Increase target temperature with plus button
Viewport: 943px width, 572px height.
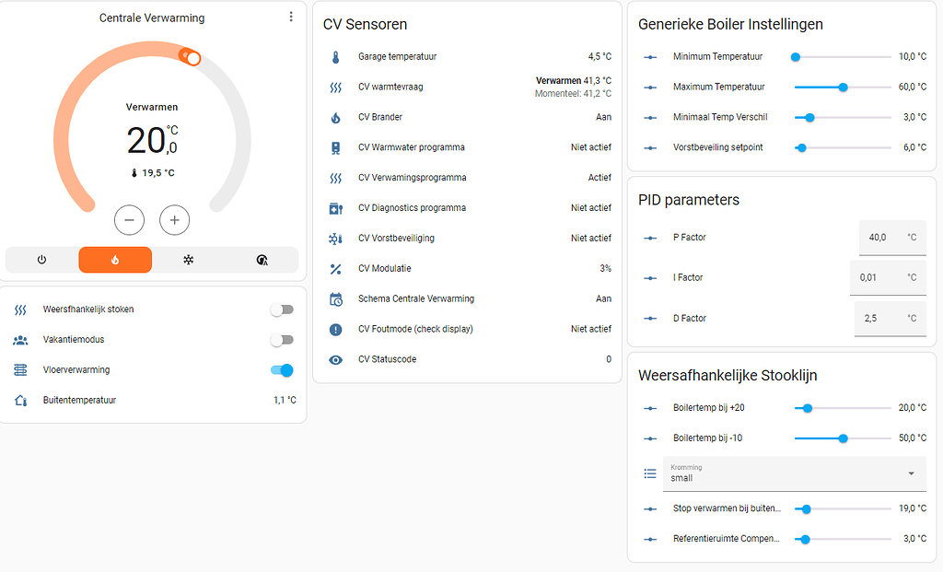click(x=174, y=220)
